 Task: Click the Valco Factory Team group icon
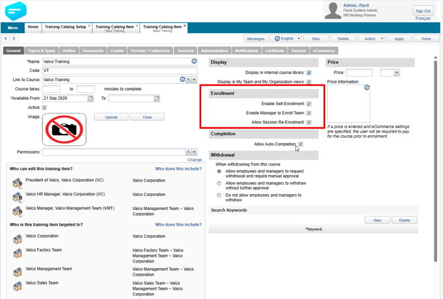17,253
